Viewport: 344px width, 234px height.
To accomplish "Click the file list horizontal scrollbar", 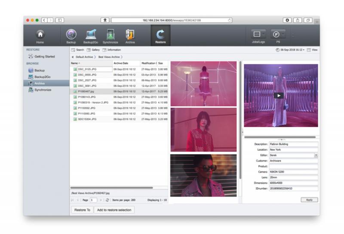I will (x=111, y=188).
